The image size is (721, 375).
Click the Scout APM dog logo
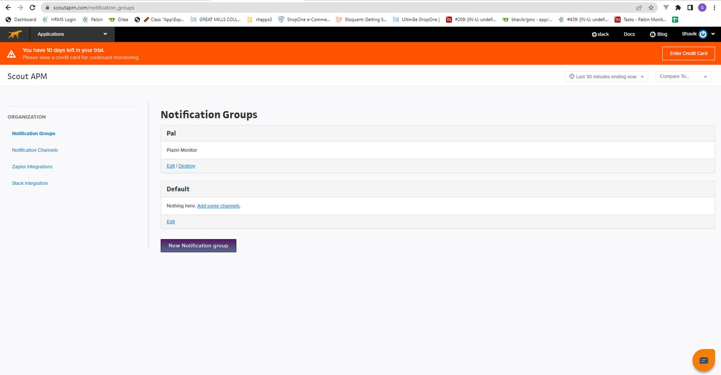pos(15,34)
